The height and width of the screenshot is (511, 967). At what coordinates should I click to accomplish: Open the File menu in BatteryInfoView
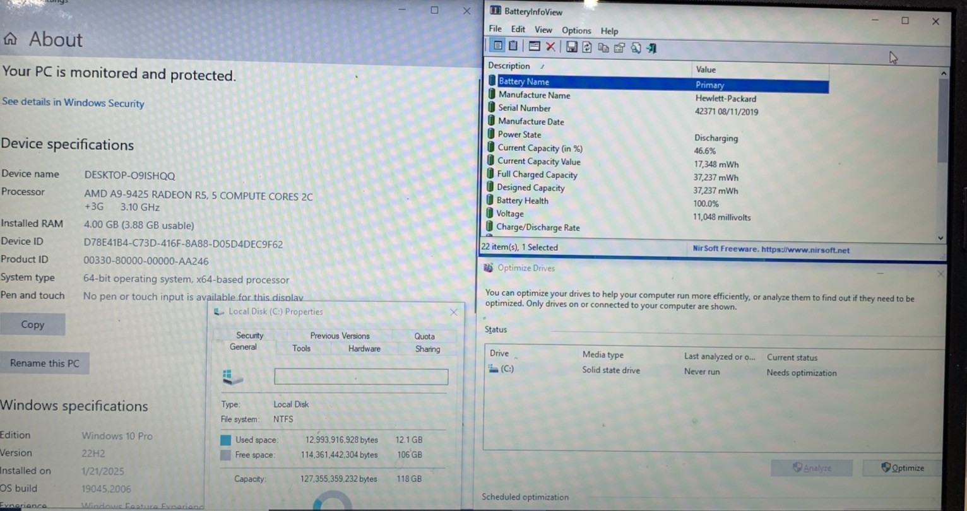[x=495, y=28]
